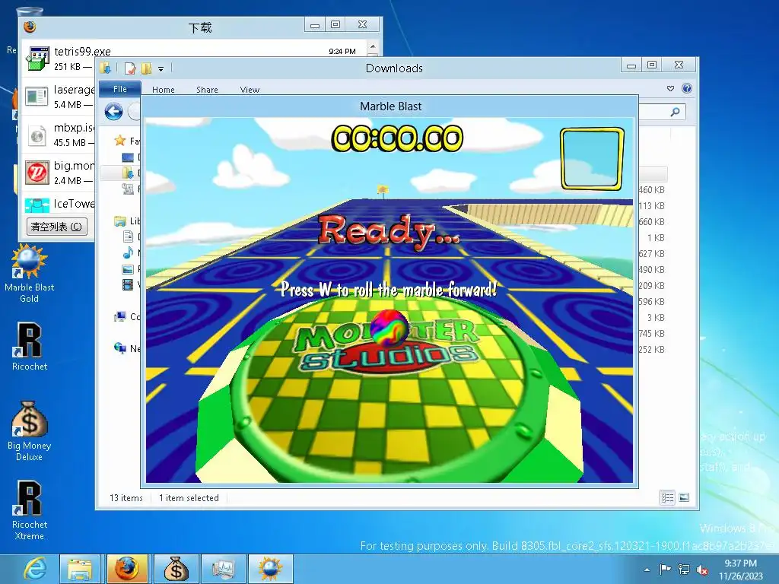The image size is (779, 584).
Task: Click the 745 KB size cell
Action: coord(651,334)
